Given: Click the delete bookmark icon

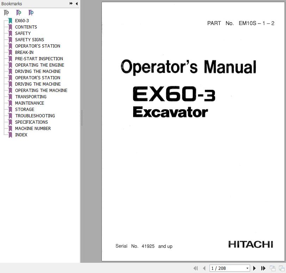Looking at the screenshot, I should (6, 13).
